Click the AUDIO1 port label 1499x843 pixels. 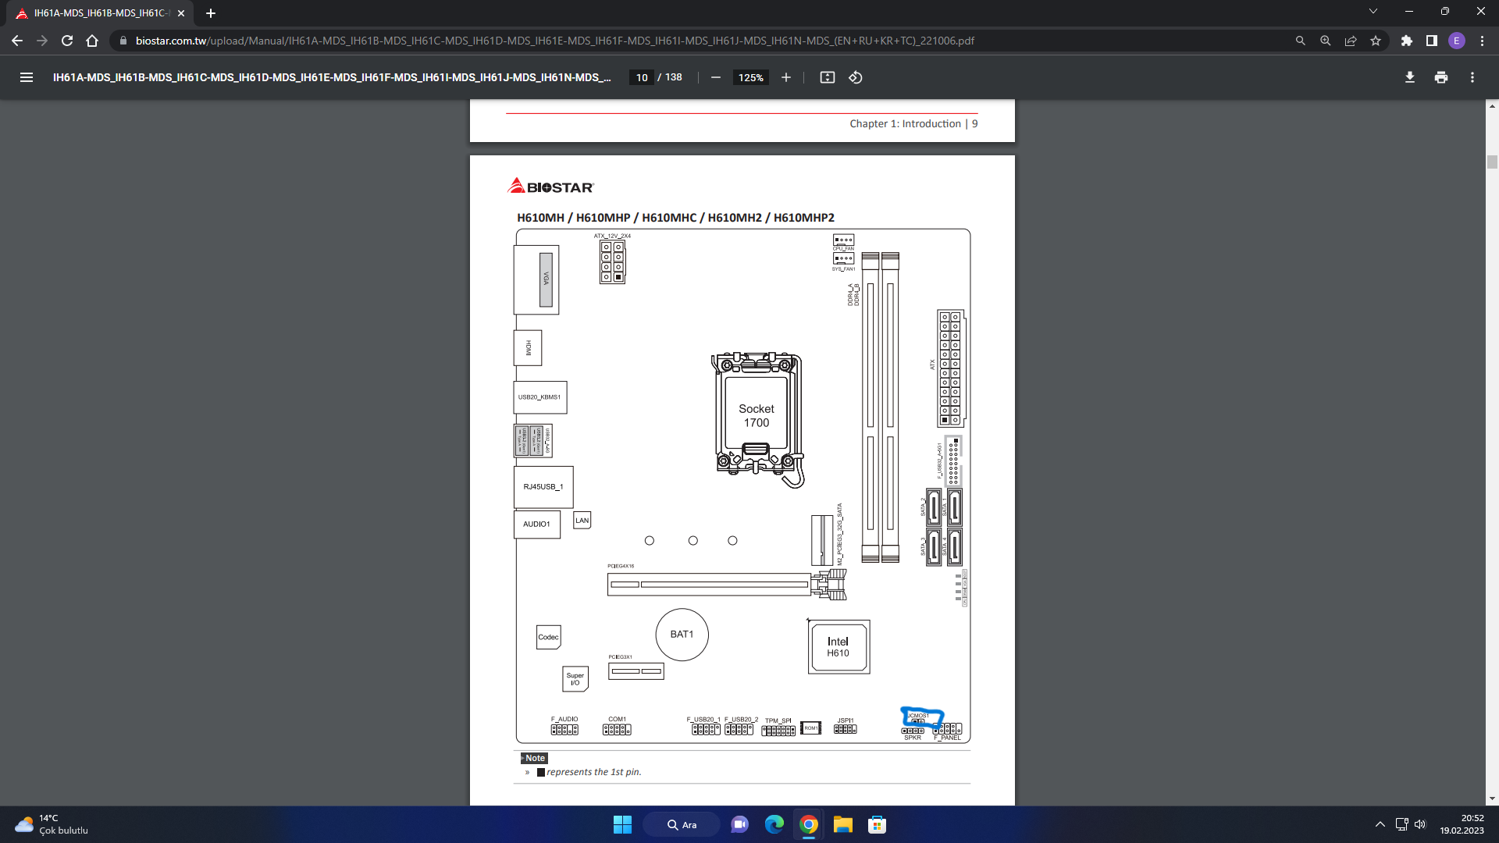click(536, 525)
